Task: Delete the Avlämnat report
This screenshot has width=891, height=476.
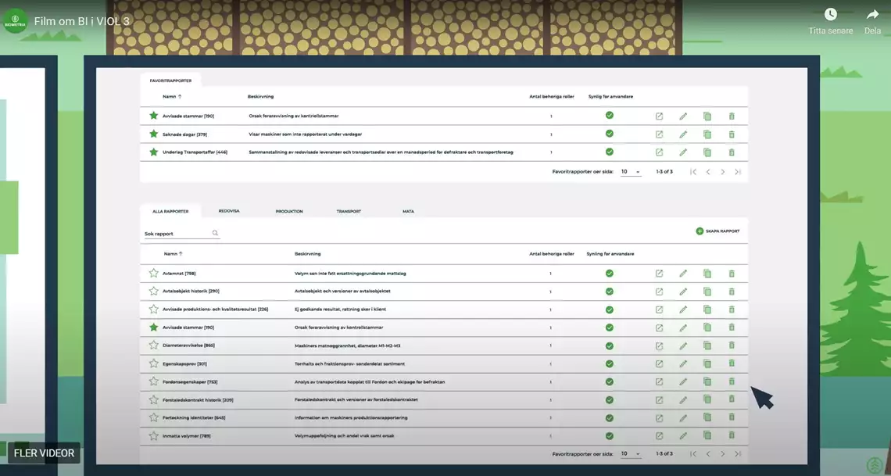Action: (732, 273)
